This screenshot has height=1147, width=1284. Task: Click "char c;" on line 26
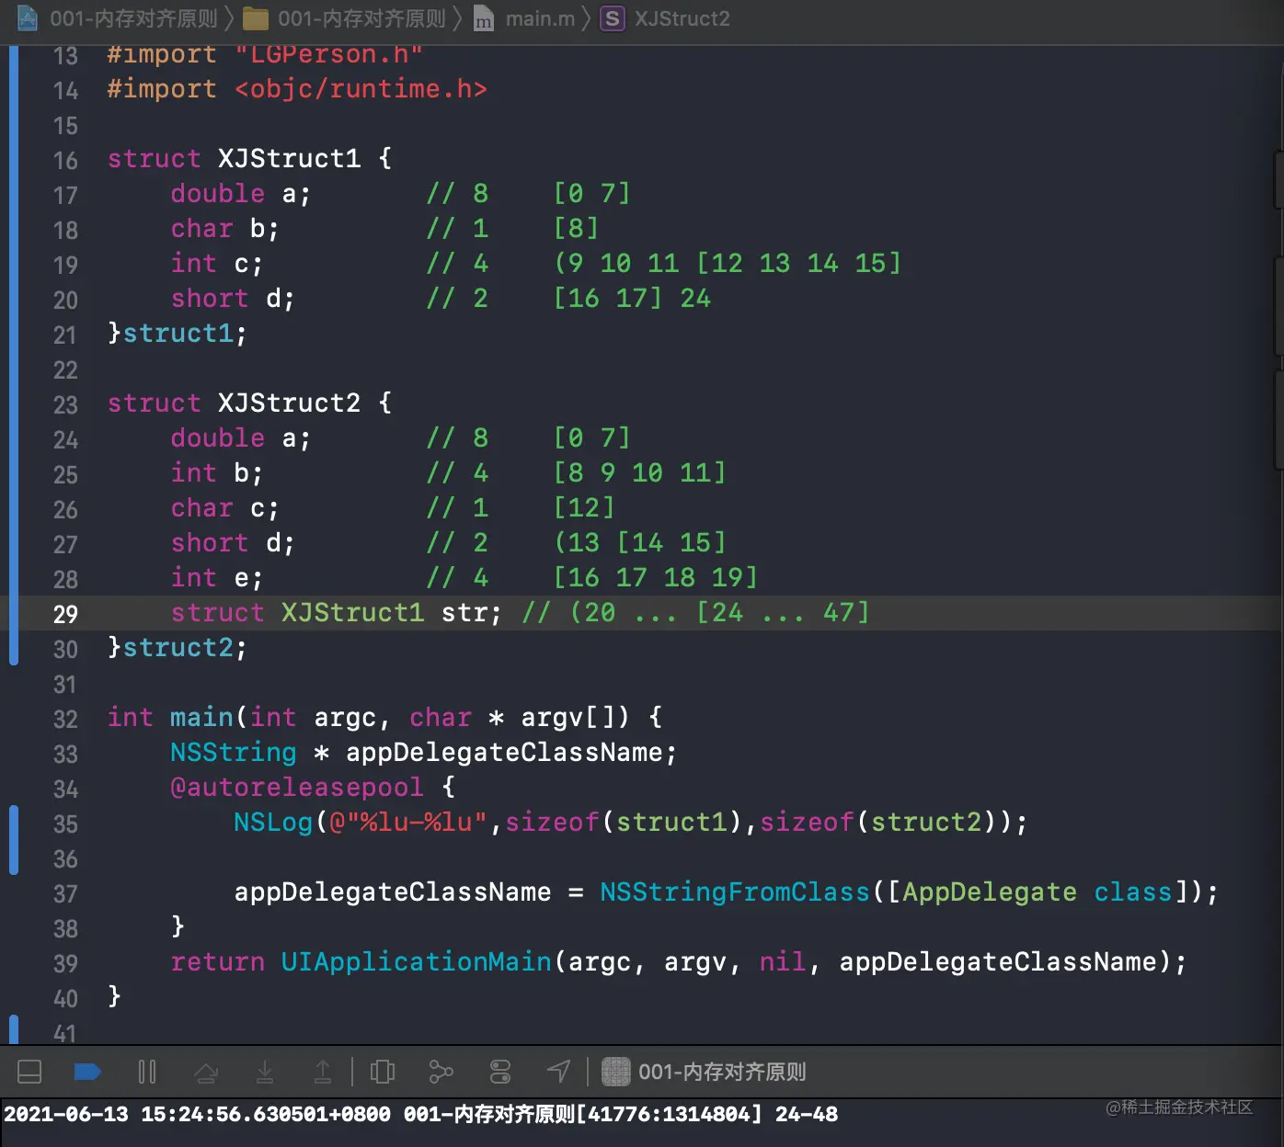[225, 508]
